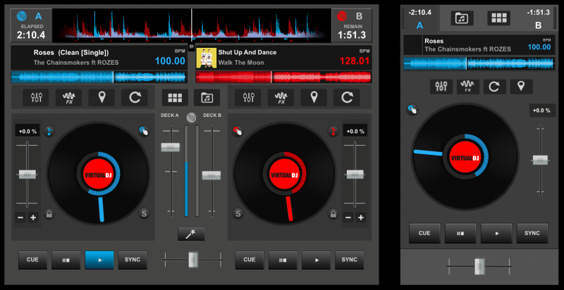The image size is (564, 290).
Task: Click the Deck A pitch slider handle
Action: coord(27,174)
